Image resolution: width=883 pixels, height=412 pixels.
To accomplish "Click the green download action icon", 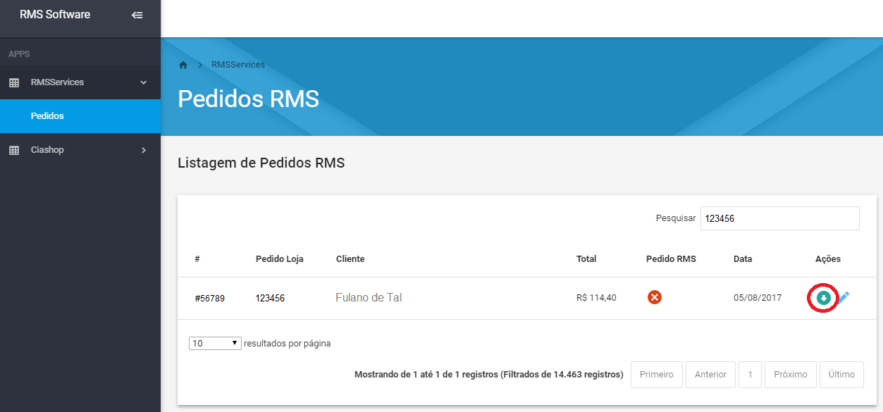I will pos(822,298).
